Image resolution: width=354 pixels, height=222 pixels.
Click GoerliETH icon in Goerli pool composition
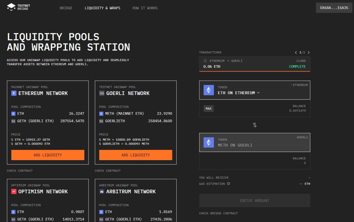(101, 121)
